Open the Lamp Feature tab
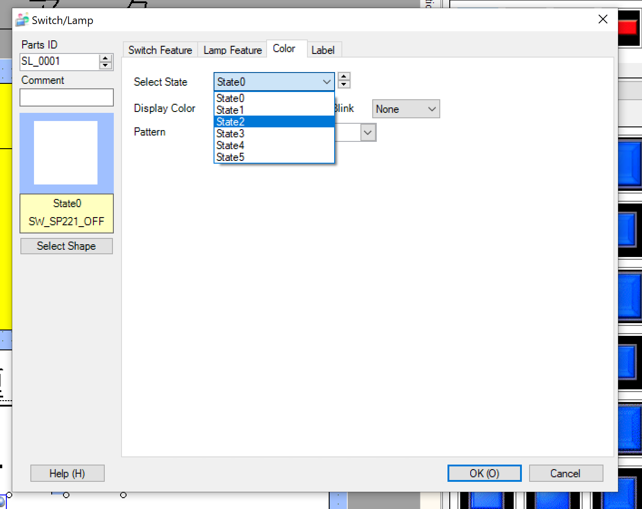The height and width of the screenshot is (509, 642). (233, 50)
